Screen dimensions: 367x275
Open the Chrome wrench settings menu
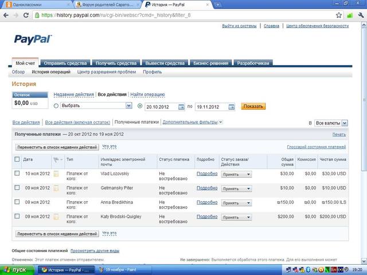pos(361,15)
